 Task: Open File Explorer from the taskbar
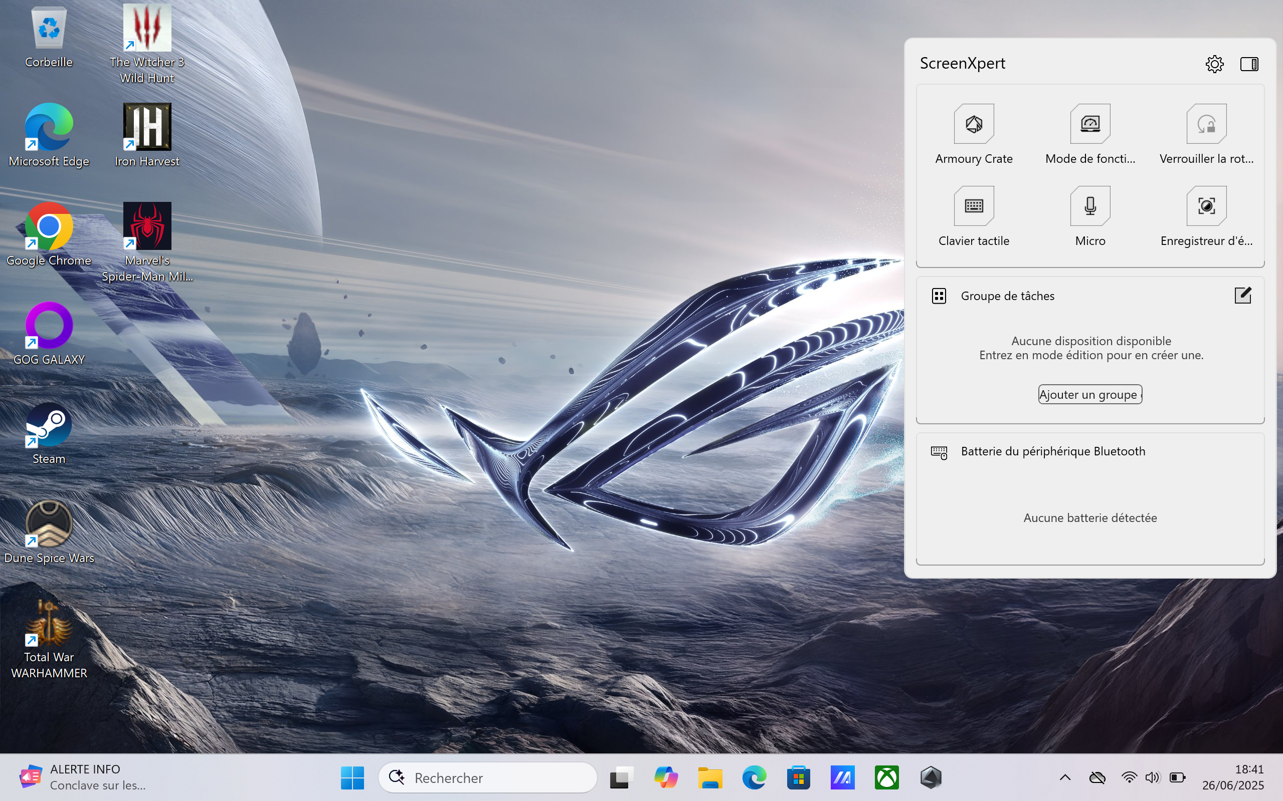pos(710,777)
